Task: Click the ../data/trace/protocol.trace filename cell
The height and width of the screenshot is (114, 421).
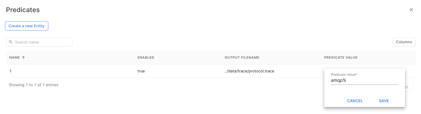Action: (249, 71)
